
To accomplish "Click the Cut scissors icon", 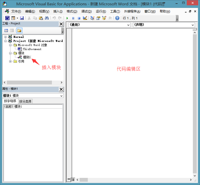I will pyautogui.click(x=29, y=18).
